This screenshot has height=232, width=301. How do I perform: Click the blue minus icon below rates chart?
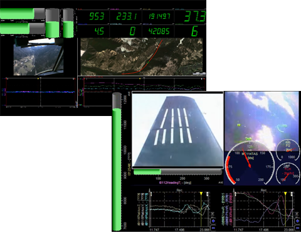point(297,228)
